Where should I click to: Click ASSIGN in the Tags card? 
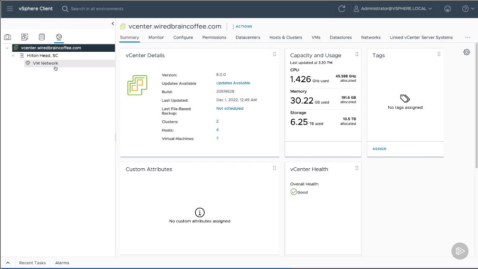[379, 149]
